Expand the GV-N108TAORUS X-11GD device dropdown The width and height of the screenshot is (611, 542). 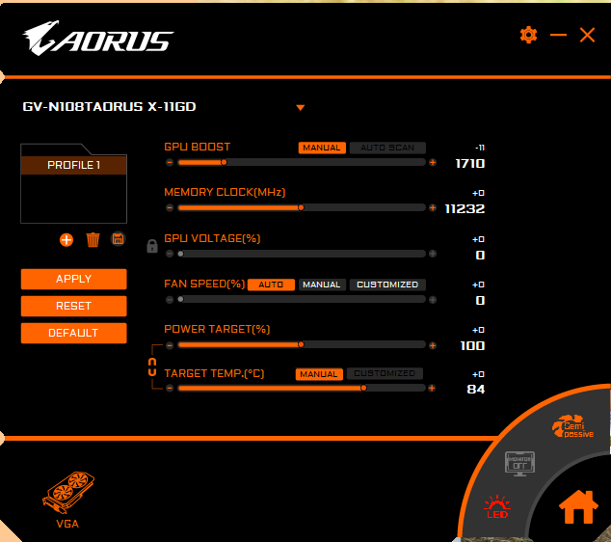(x=300, y=108)
